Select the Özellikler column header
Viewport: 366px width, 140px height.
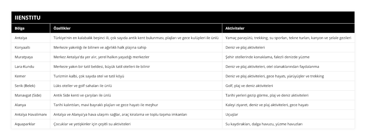point(136,28)
